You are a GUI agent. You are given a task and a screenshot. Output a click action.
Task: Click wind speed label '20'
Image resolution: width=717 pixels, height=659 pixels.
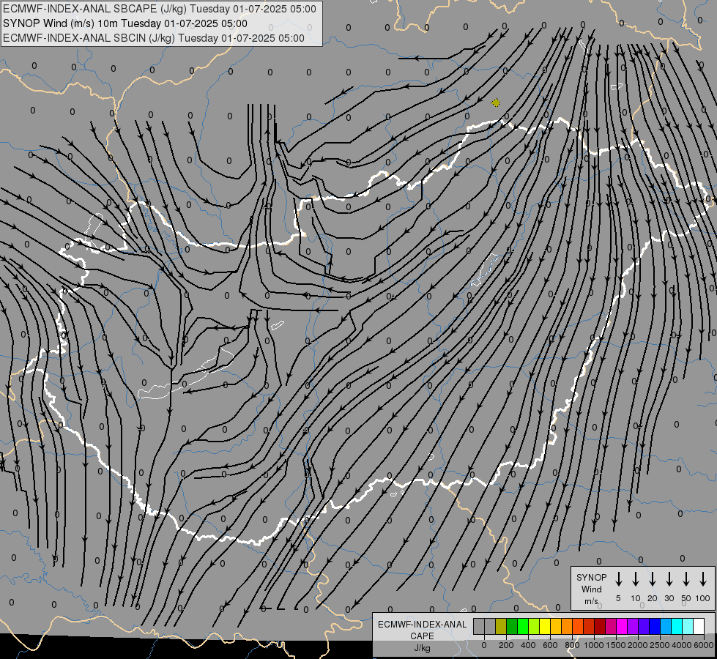click(x=653, y=598)
